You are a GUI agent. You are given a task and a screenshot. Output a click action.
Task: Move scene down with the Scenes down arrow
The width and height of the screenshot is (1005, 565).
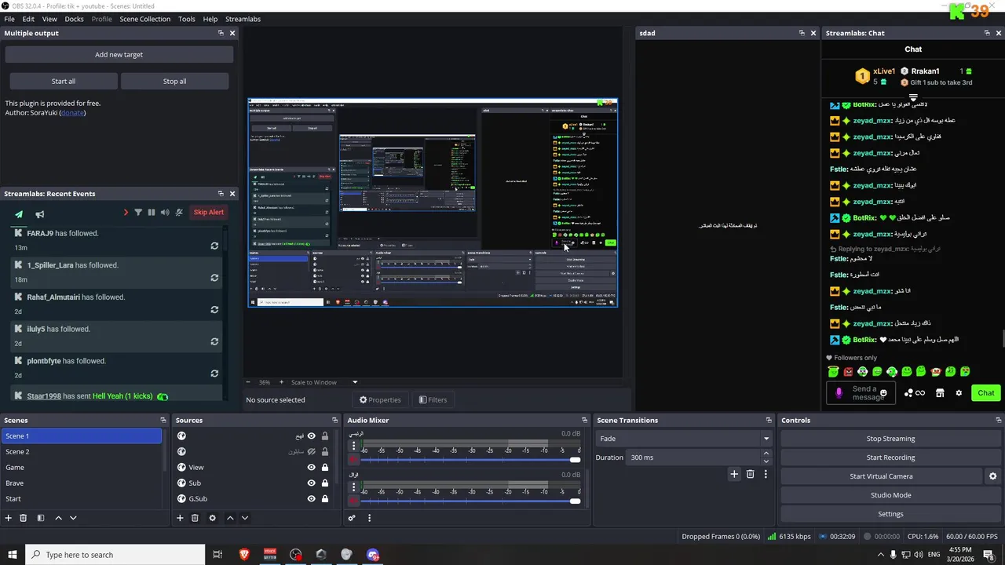point(73,518)
